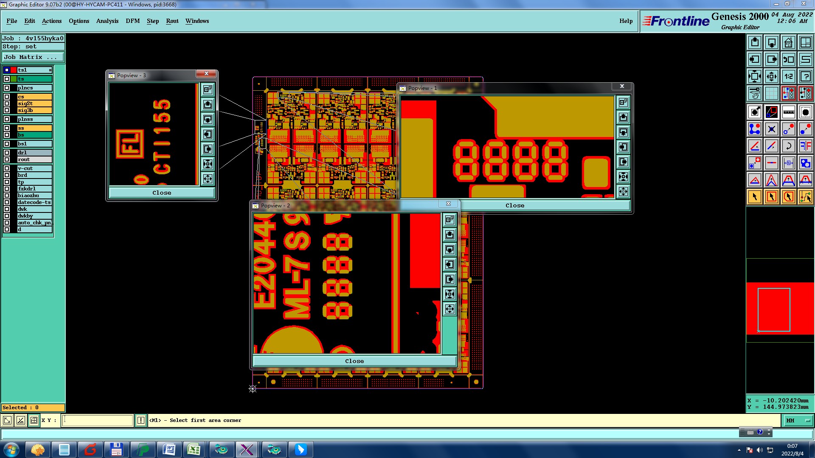Open the MM units dropdown
This screenshot has height=458, width=815.
[x=798, y=420]
